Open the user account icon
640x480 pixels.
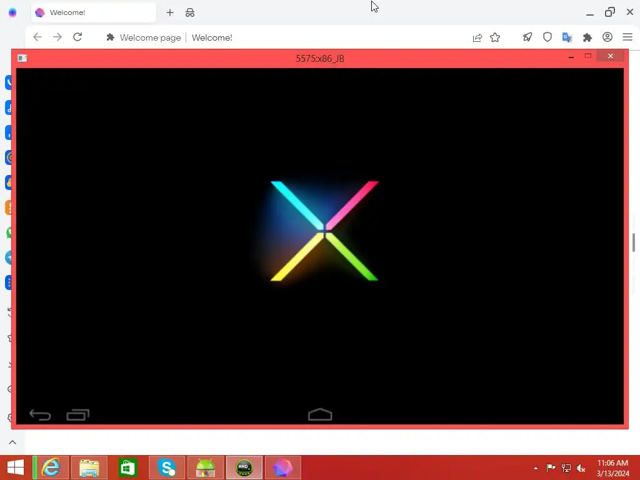coord(607,37)
